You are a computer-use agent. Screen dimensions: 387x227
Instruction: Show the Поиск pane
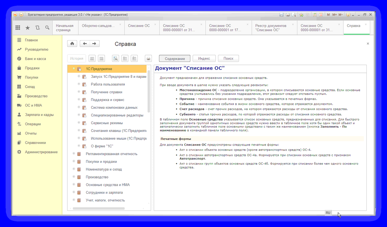228,59
